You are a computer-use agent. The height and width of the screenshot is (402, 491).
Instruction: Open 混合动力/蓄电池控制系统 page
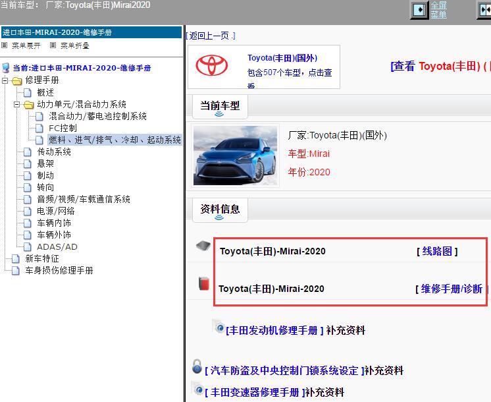[x=97, y=116]
